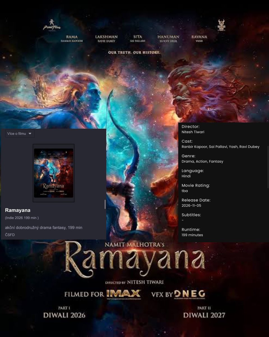269x337 pixels.
Task: Click the DNEG logo on the poster
Action: coord(190,294)
